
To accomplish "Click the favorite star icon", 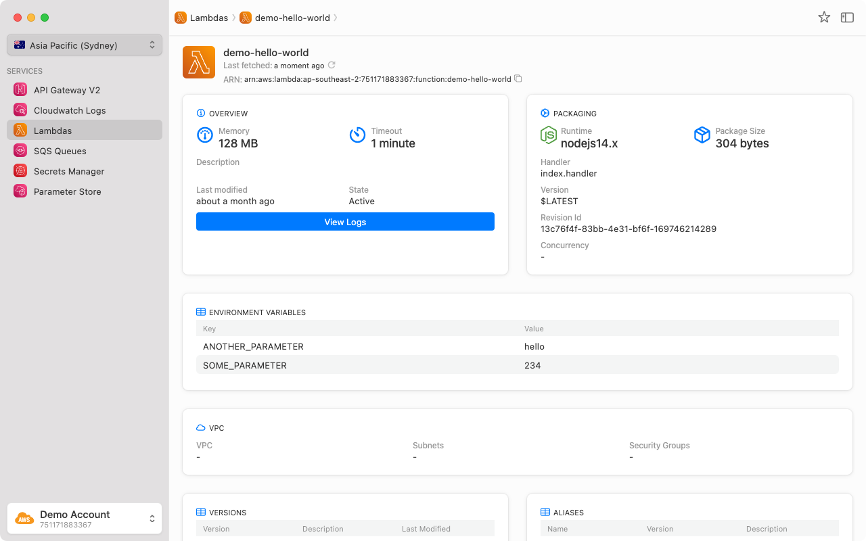I will 824,18.
